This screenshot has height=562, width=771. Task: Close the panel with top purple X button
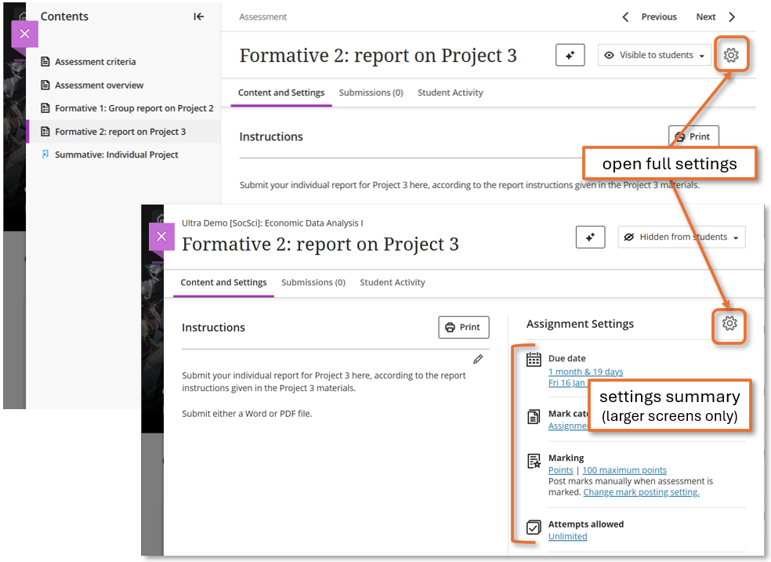(24, 34)
